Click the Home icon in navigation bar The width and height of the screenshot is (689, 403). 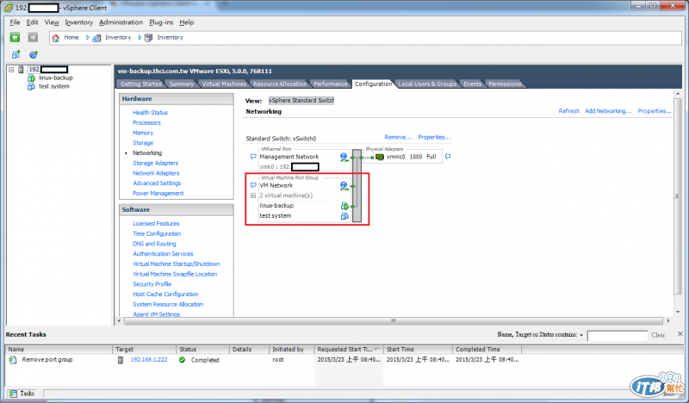point(55,38)
